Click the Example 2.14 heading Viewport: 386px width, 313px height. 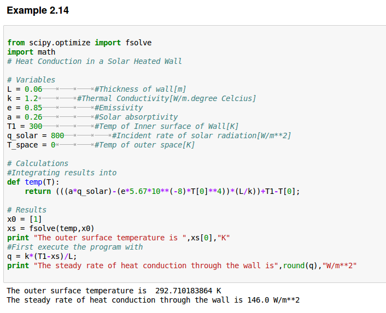(38, 10)
